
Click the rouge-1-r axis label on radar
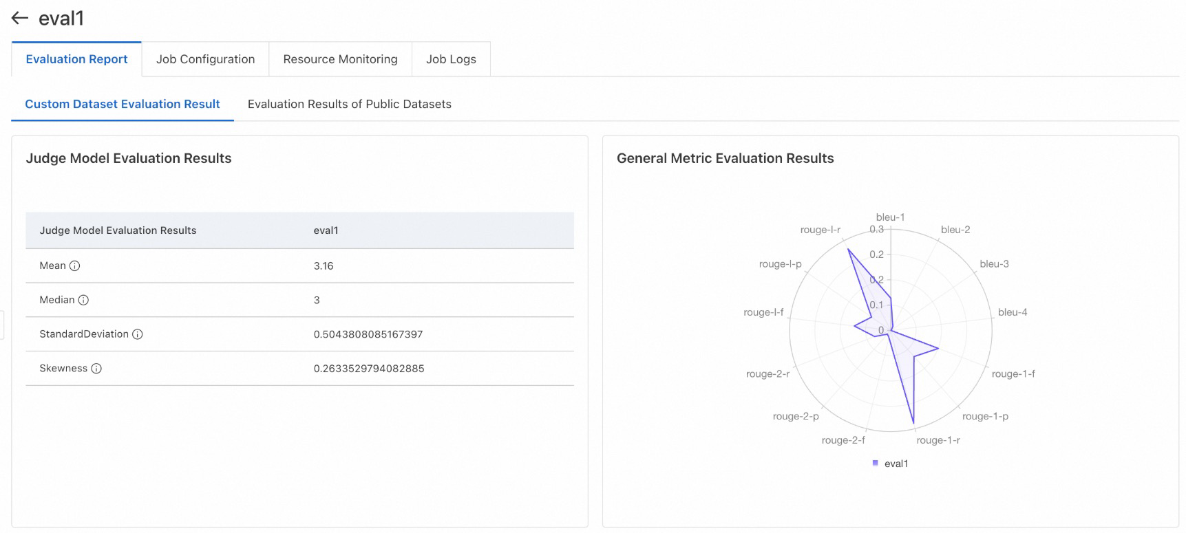coord(938,440)
